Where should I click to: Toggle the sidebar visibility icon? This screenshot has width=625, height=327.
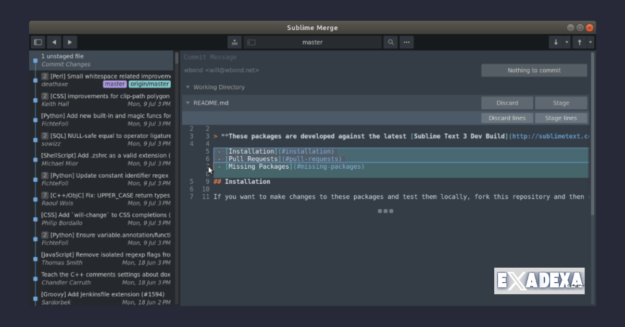37,42
